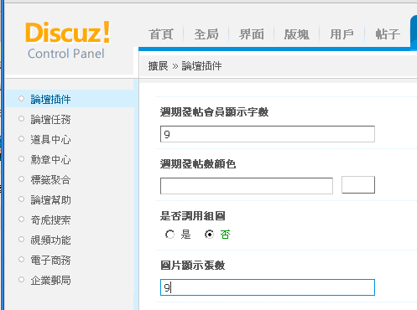Open 論壇任務 sidebar item
Viewport: 417px width, 310px height.
pyautogui.click(x=50, y=119)
